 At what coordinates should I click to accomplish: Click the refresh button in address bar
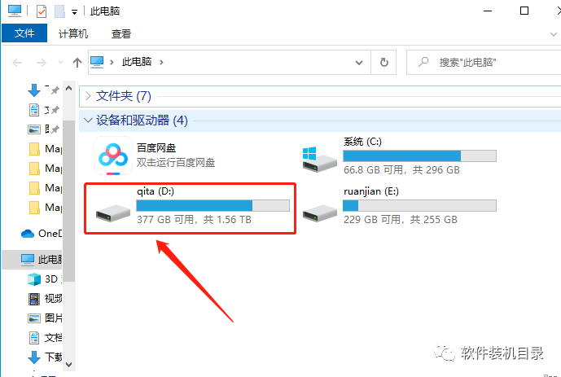click(x=383, y=62)
